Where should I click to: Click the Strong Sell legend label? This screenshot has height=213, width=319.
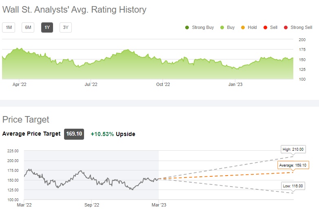[x=301, y=28]
